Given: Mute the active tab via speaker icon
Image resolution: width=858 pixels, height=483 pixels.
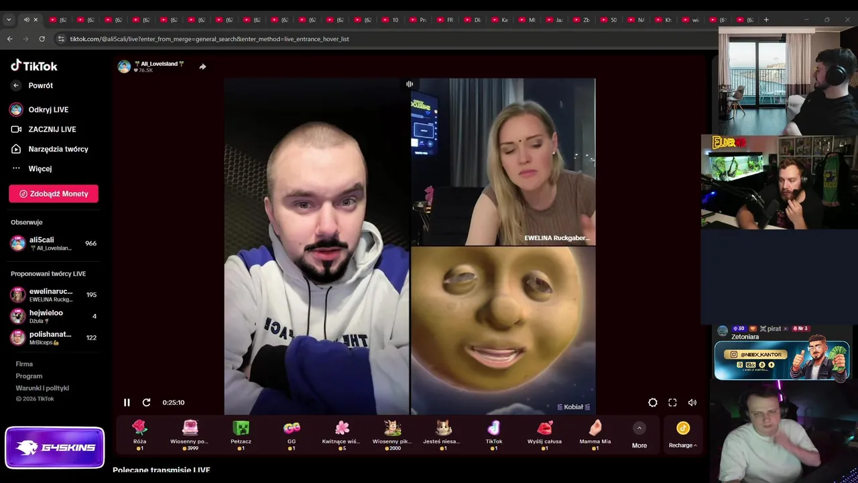Looking at the screenshot, I should pos(27,20).
